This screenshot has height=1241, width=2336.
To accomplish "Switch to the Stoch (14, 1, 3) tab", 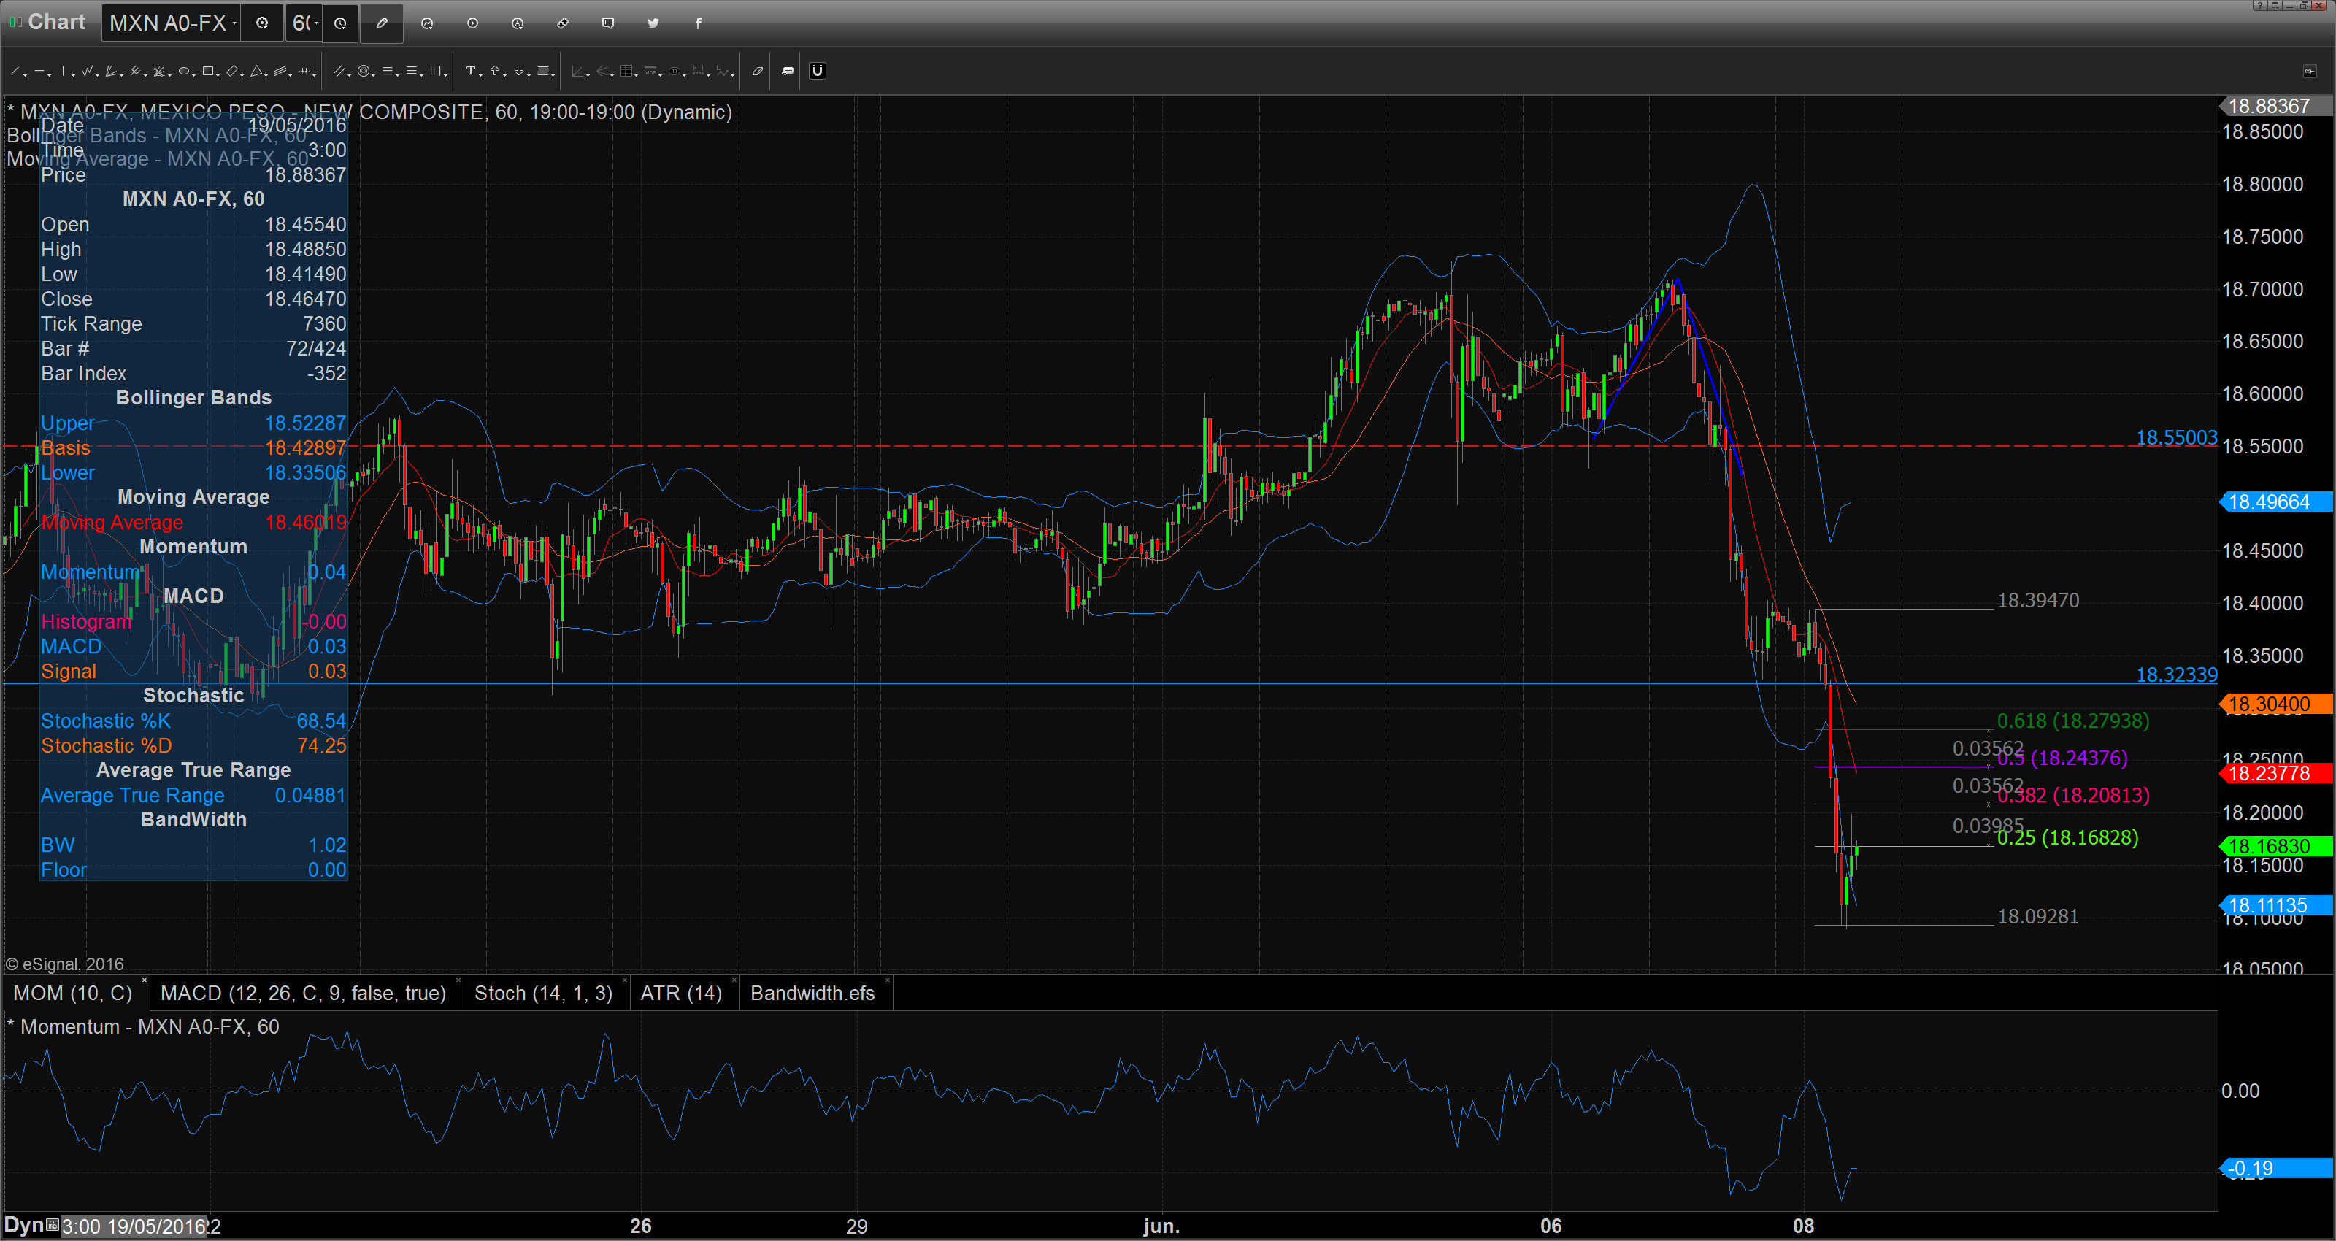I will [543, 994].
